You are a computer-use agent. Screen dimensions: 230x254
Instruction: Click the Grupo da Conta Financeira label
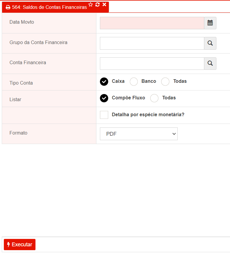(x=38, y=43)
